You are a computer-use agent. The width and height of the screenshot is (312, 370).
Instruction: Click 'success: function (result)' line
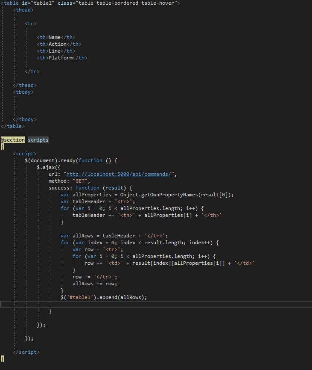click(x=90, y=188)
